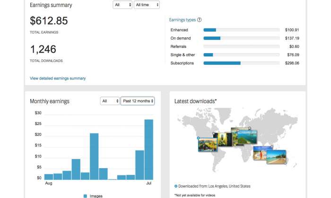The image size is (331, 198).
Task: Click the Subscriptions earnings progress bar
Action: 241,63
